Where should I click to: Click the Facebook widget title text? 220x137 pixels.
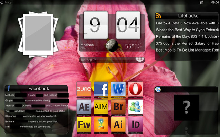click(39, 89)
